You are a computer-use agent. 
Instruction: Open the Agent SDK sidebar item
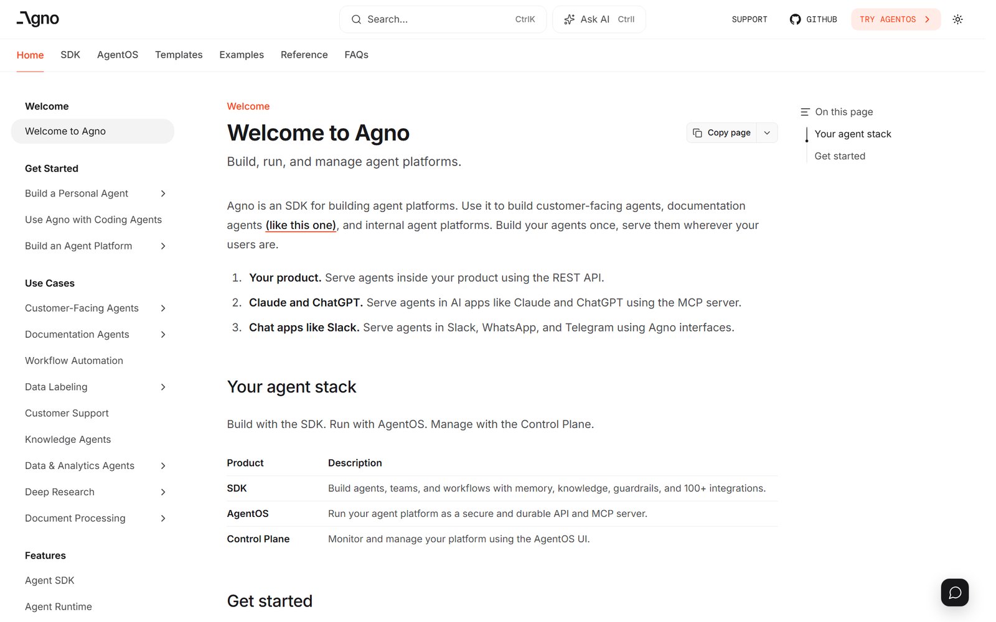point(50,580)
